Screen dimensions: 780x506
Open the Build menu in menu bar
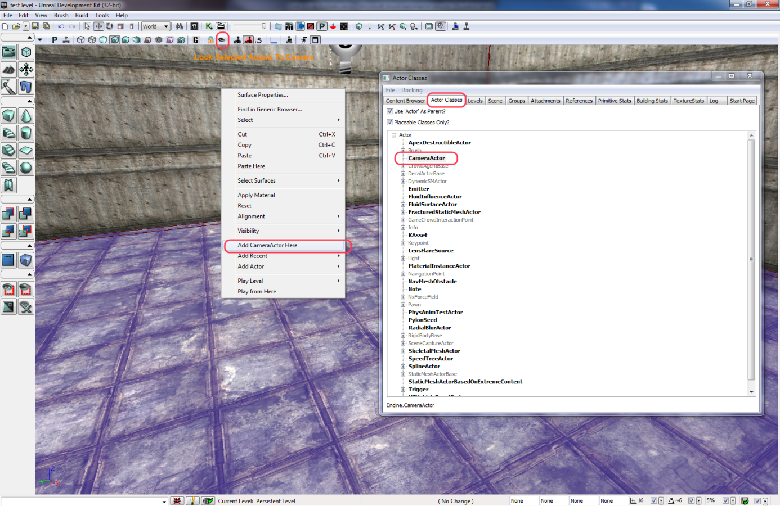(82, 15)
